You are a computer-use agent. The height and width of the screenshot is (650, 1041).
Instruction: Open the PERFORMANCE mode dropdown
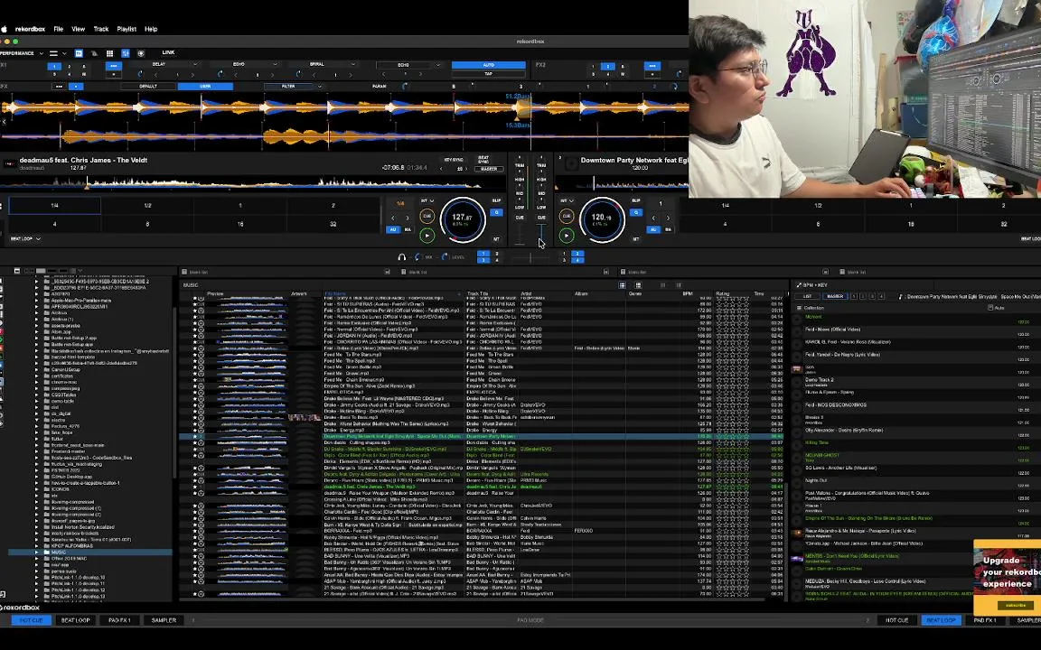(x=22, y=53)
